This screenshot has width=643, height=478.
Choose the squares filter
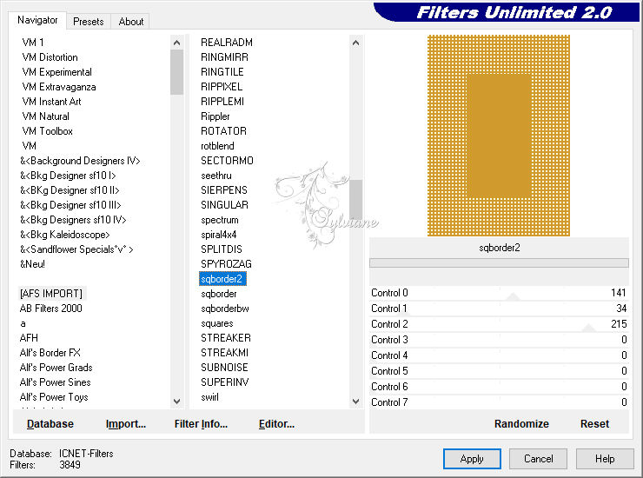(217, 323)
